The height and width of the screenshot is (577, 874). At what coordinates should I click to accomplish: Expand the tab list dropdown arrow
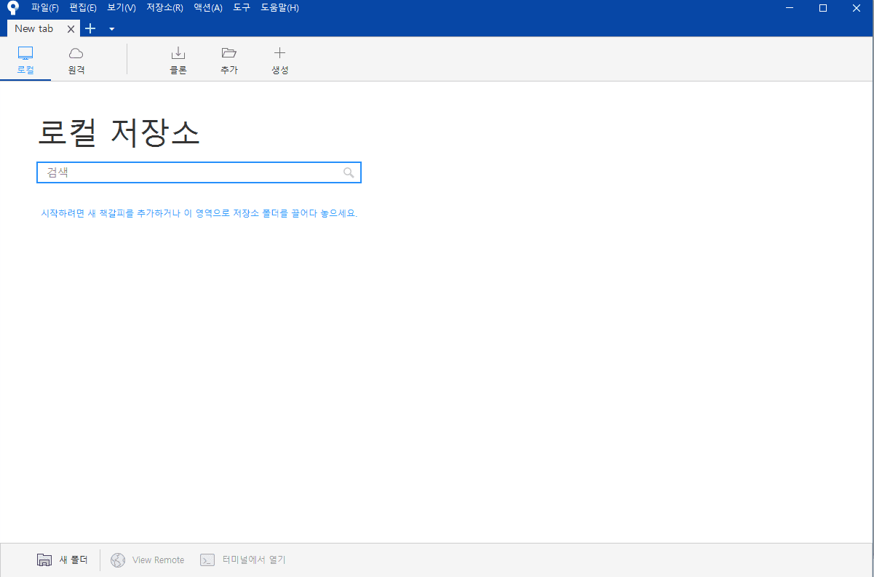click(111, 29)
